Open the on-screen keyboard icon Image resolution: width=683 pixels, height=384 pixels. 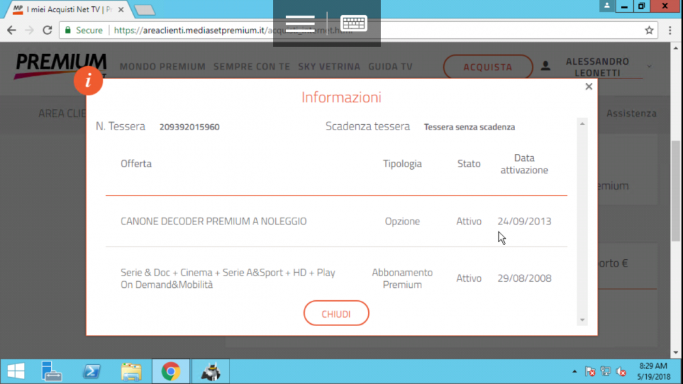[x=354, y=23]
